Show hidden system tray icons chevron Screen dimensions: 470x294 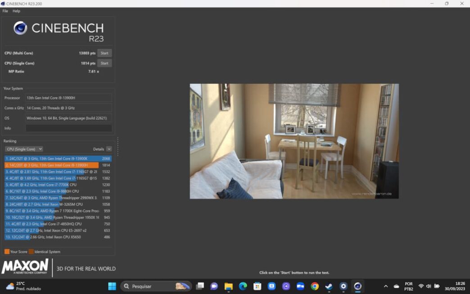[x=386, y=286]
